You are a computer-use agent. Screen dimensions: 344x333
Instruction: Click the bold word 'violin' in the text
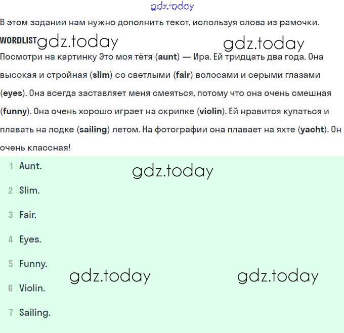tap(211, 111)
